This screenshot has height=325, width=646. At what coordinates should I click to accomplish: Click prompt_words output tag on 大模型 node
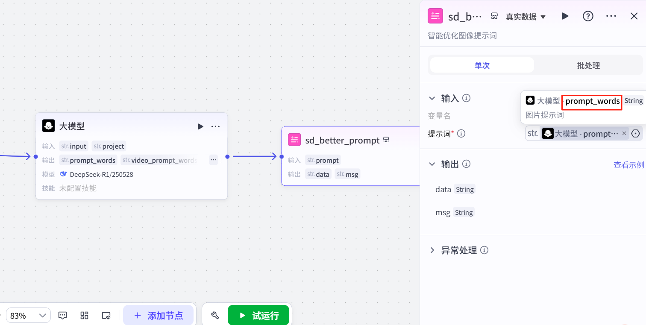88,160
